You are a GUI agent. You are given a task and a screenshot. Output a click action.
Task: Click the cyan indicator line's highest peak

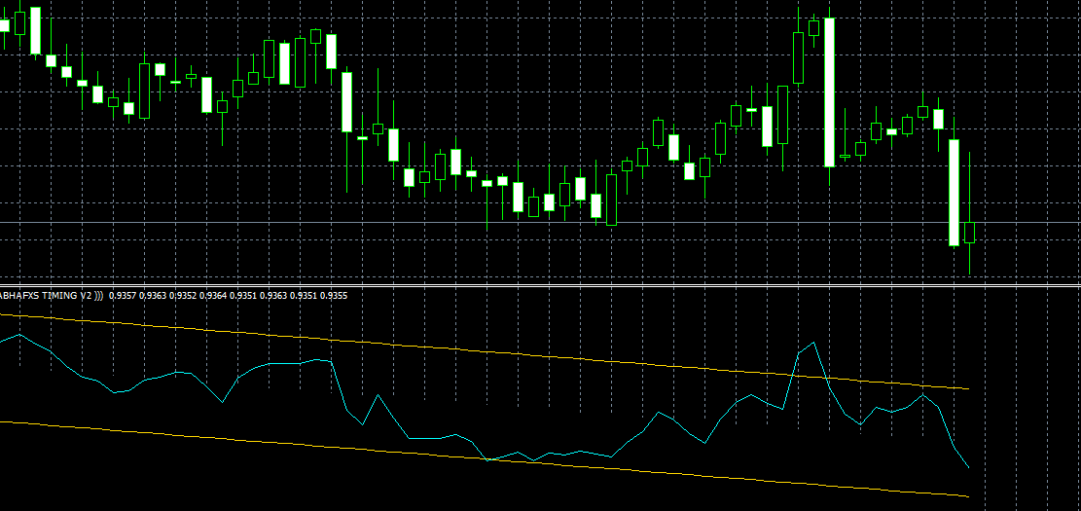(x=814, y=342)
